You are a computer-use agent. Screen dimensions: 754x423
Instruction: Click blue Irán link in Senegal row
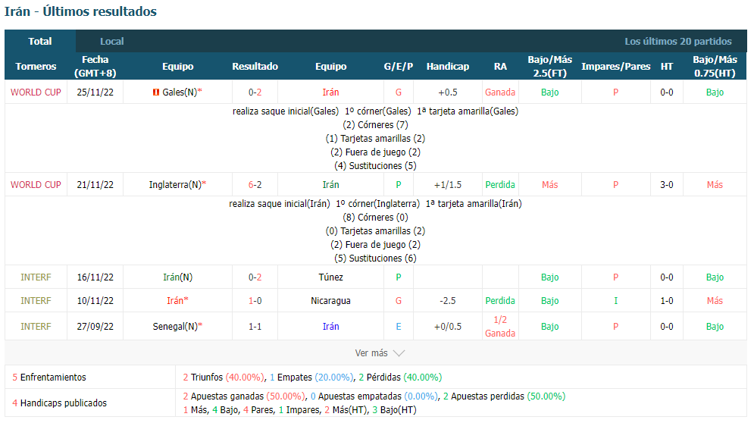click(x=331, y=326)
